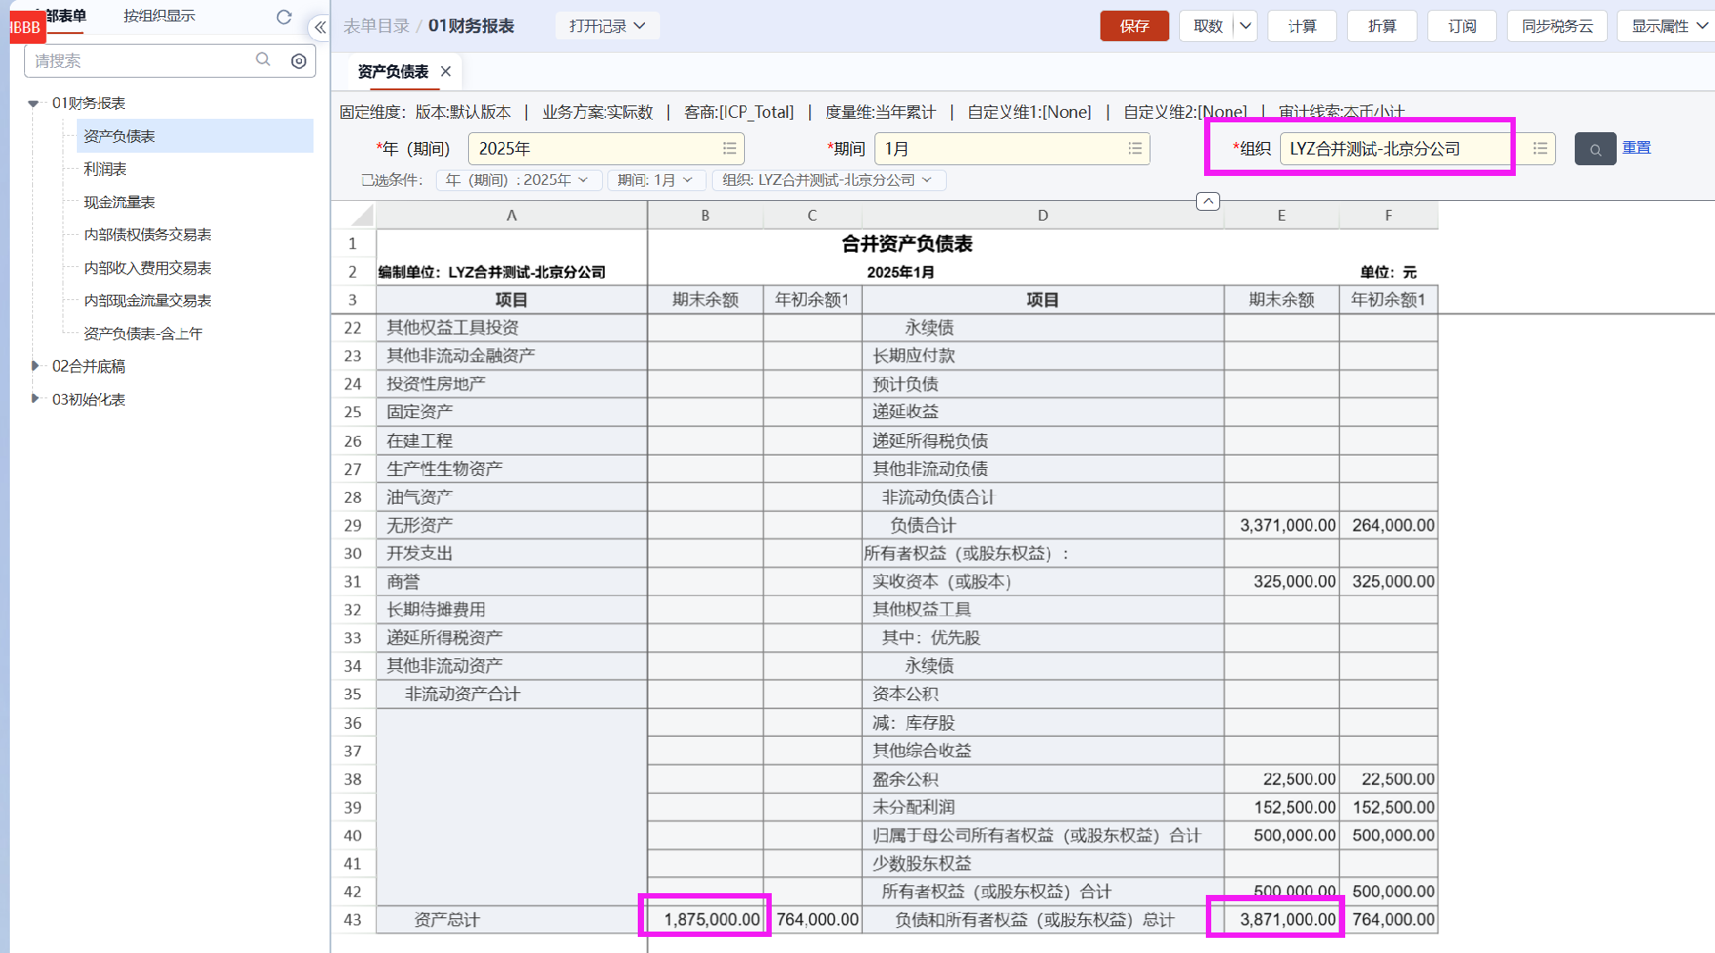Click the dark search query button
This screenshot has width=1715, height=953.
pyautogui.click(x=1594, y=149)
